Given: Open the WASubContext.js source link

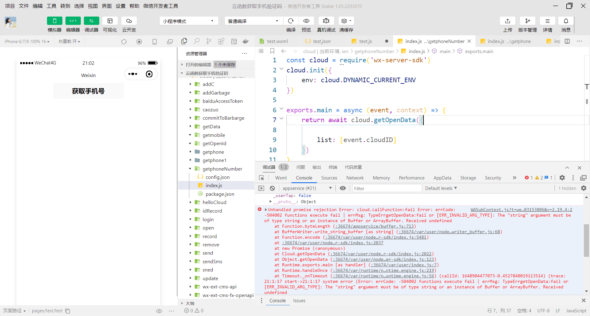Looking at the screenshot, I should pyautogui.click(x=521, y=210).
